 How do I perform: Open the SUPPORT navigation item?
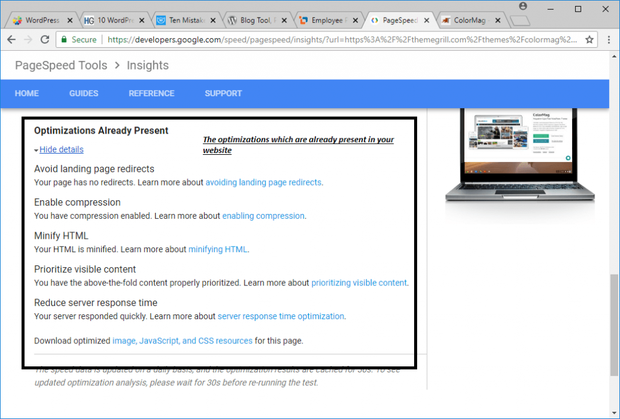223,93
